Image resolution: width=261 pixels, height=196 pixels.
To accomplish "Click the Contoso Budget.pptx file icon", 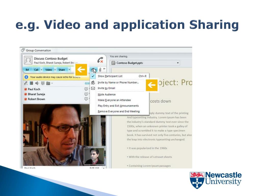I will (113, 63).
